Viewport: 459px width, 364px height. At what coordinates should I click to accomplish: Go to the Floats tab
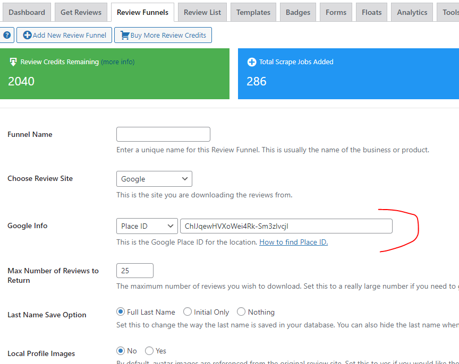coord(371,12)
